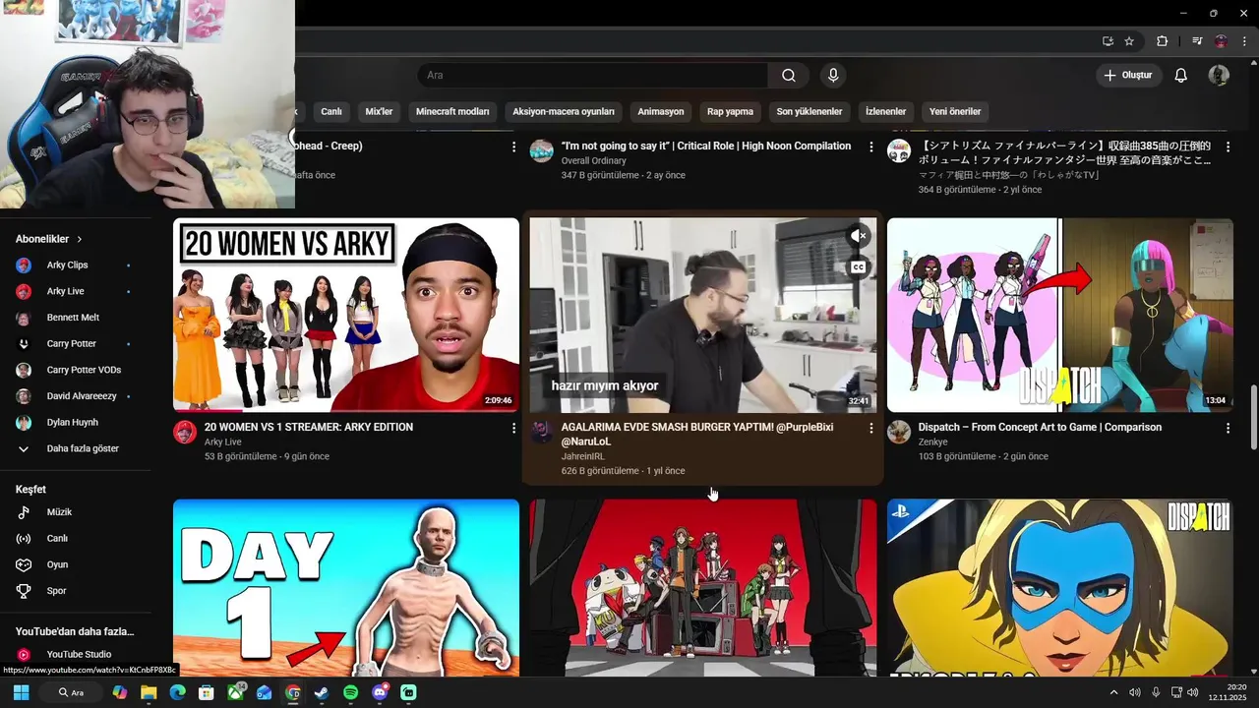Select the İzlenenler filter chip

click(x=885, y=111)
